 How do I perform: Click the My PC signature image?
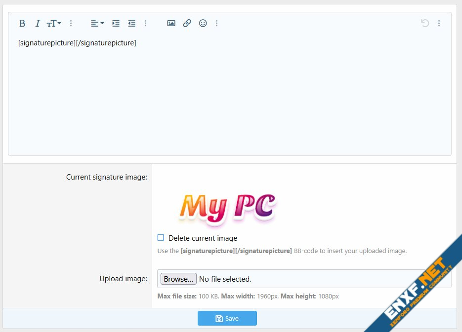[227, 207]
